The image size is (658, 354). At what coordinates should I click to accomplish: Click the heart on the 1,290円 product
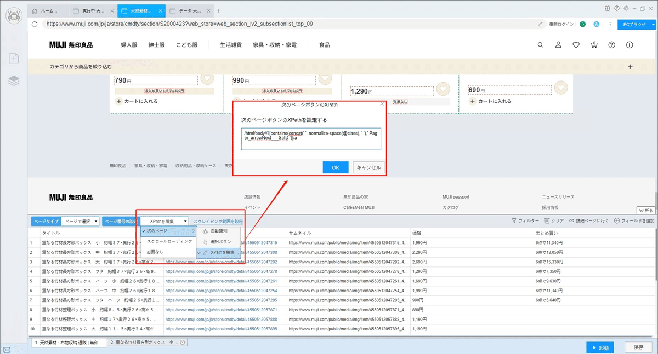click(x=443, y=88)
